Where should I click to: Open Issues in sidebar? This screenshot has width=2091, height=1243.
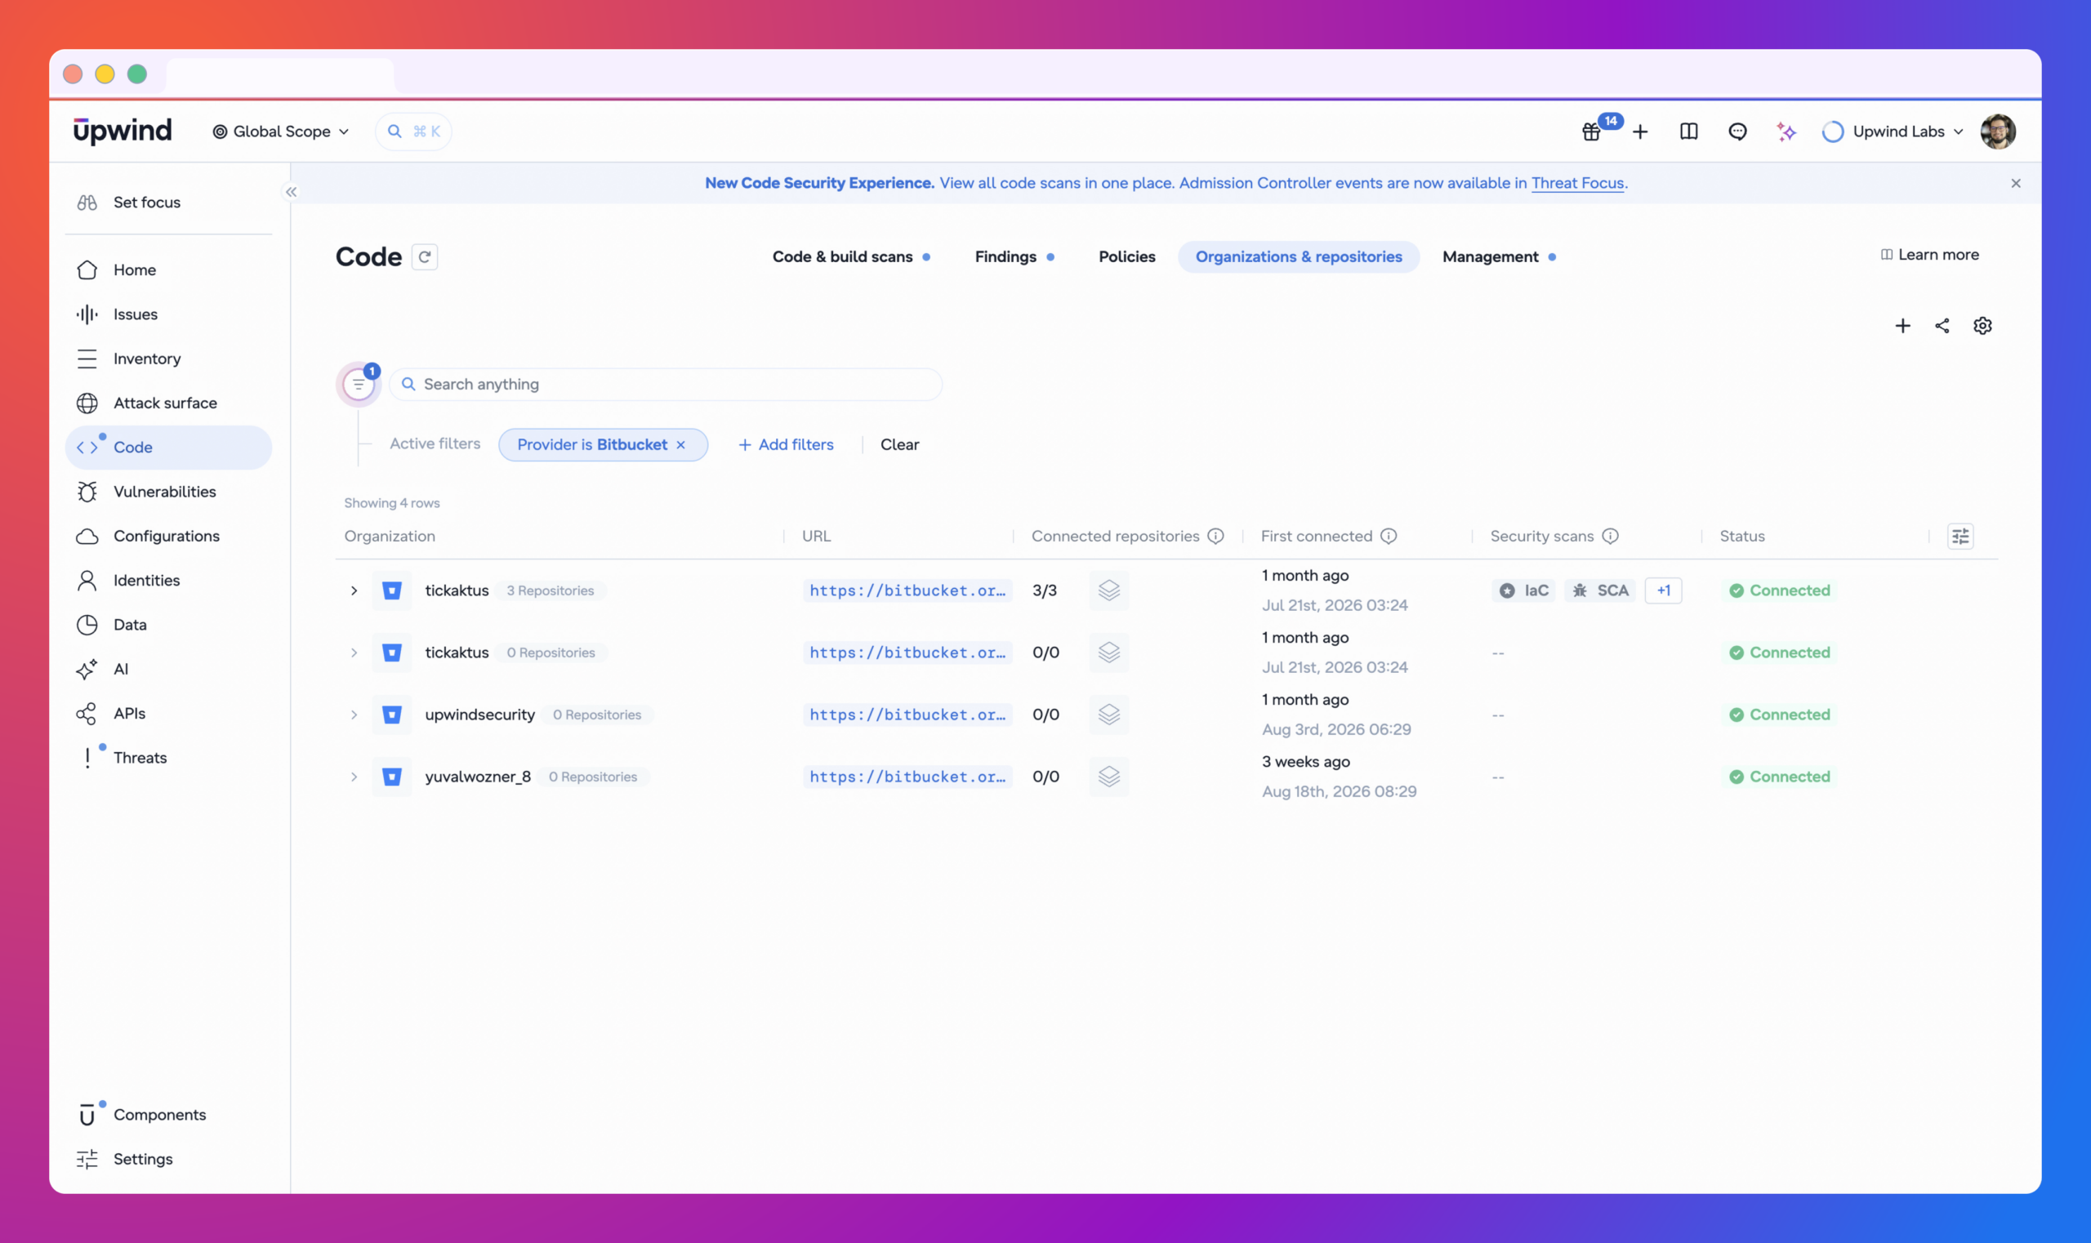coord(168,314)
